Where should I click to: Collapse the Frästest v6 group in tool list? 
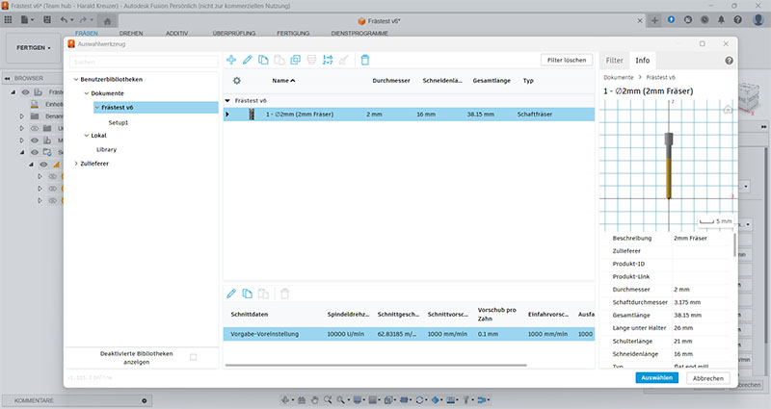[x=227, y=101]
